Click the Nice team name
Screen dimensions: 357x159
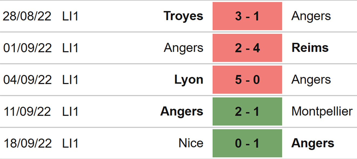pos(191,143)
